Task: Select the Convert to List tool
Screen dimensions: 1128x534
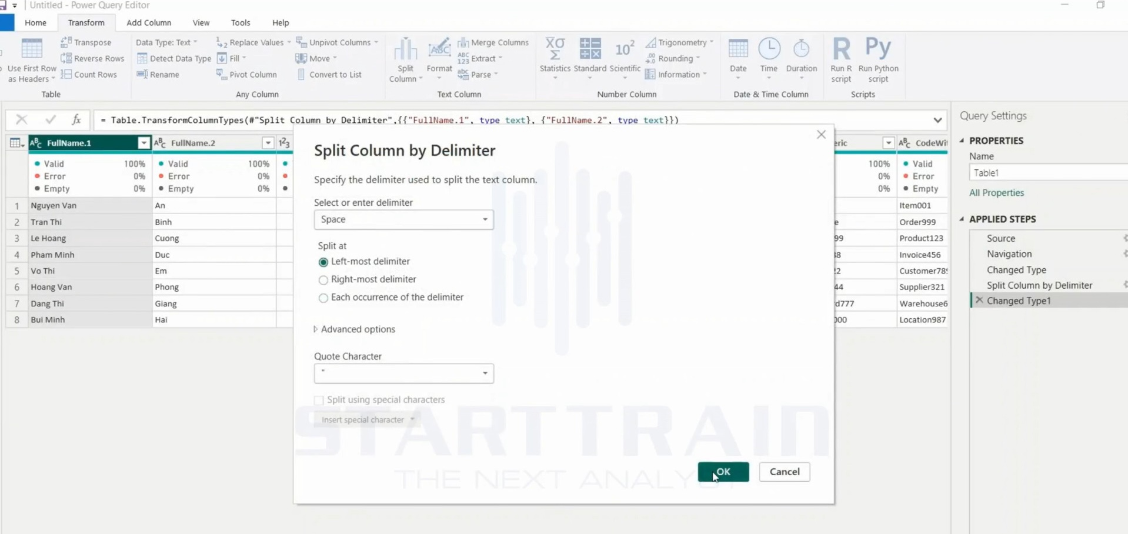Action: pos(329,74)
